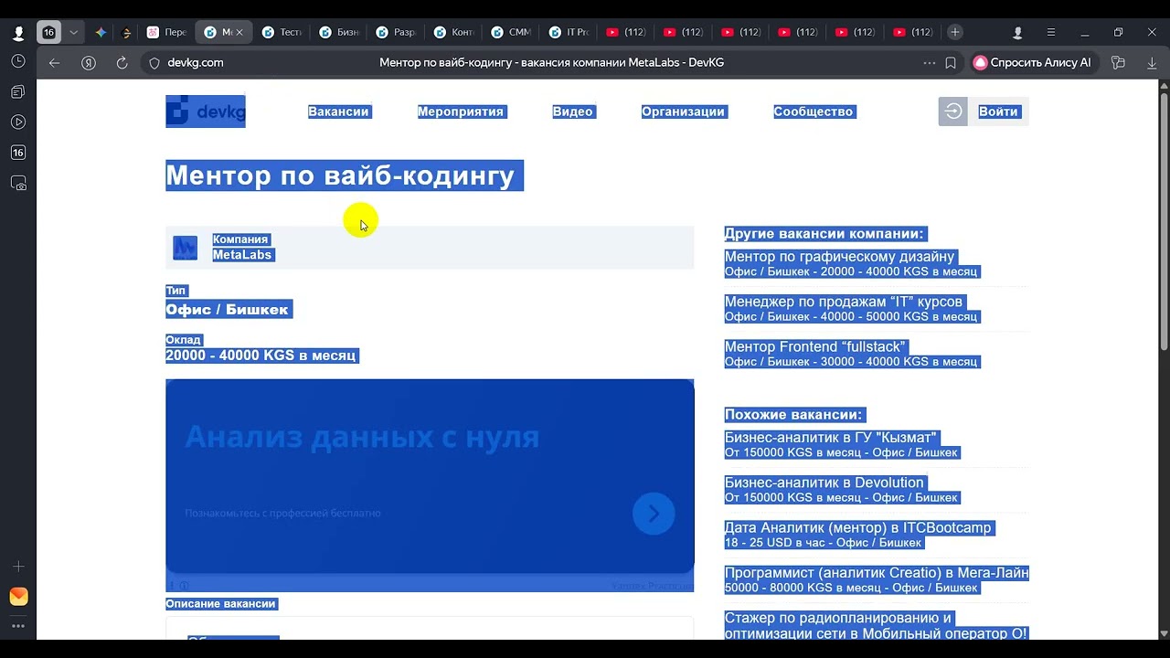The width and height of the screenshot is (1170, 658).
Task: Go back with the browser back arrow
Action: point(54,63)
